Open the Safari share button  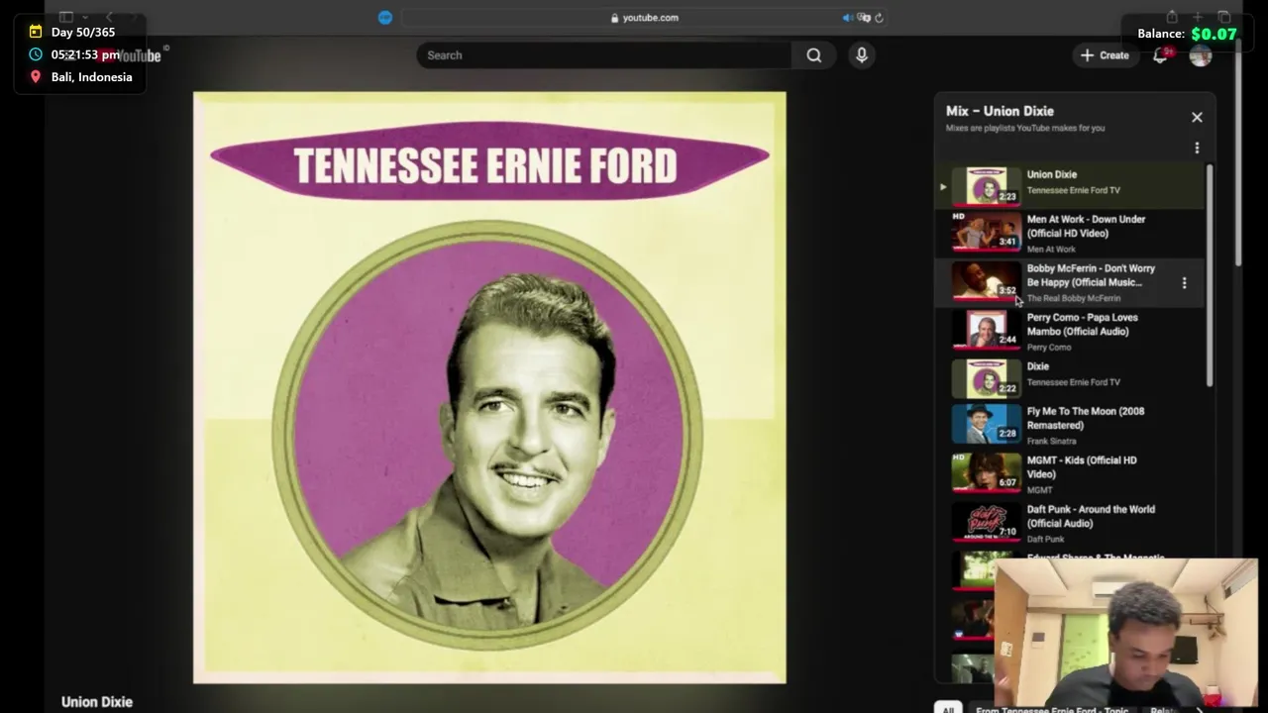pyautogui.click(x=1172, y=17)
